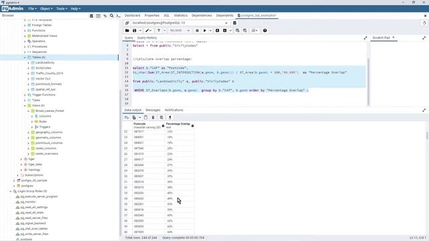Image resolution: width=429 pixels, height=241 pixels.
Task: Close the query tool panel with x
Action: coord(425,16)
